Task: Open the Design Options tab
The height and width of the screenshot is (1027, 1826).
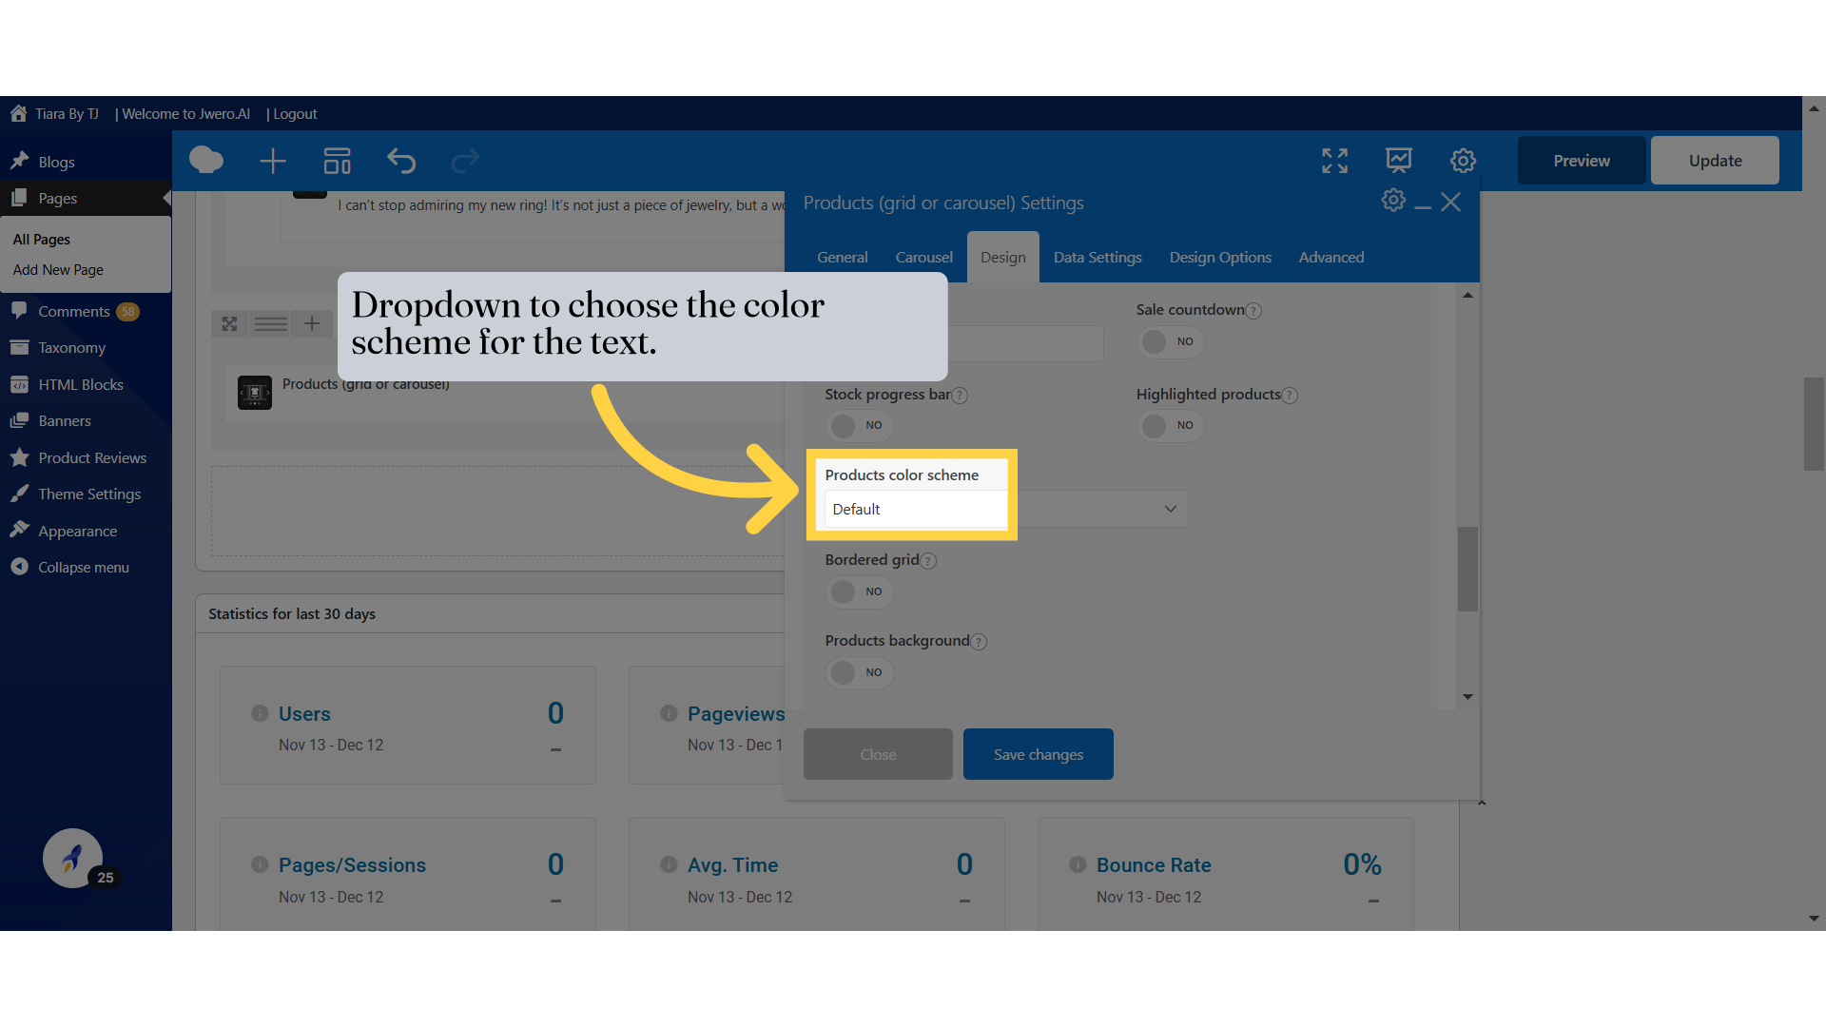Action: 1219,258
